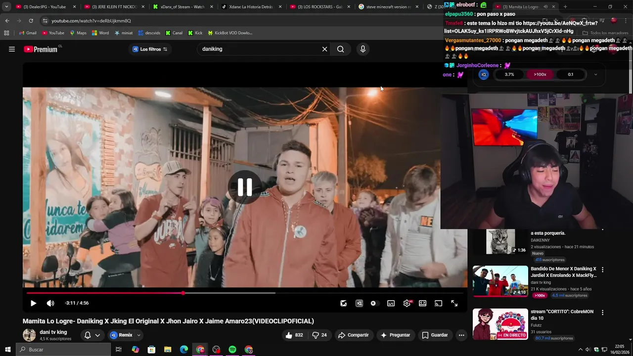This screenshot has height=356, width=633.
Task: Click the taskbar Buscar search box
Action: [x=64, y=350]
